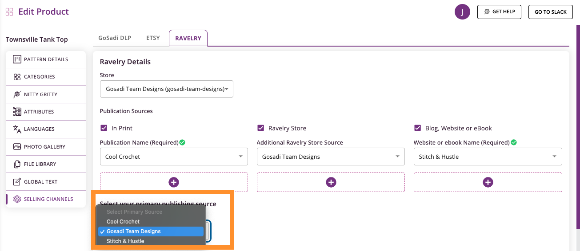The height and width of the screenshot is (251, 580).
Task: Click the File Library icon
Action: tap(17, 164)
